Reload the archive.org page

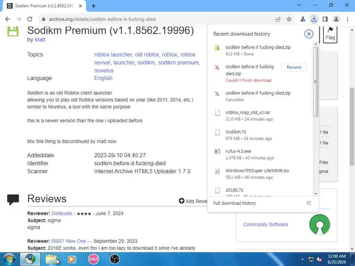pos(30,19)
